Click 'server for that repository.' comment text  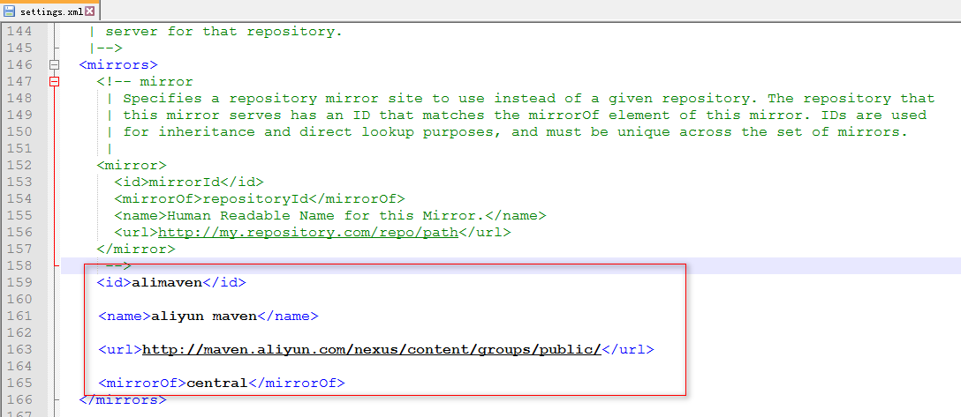pos(223,31)
